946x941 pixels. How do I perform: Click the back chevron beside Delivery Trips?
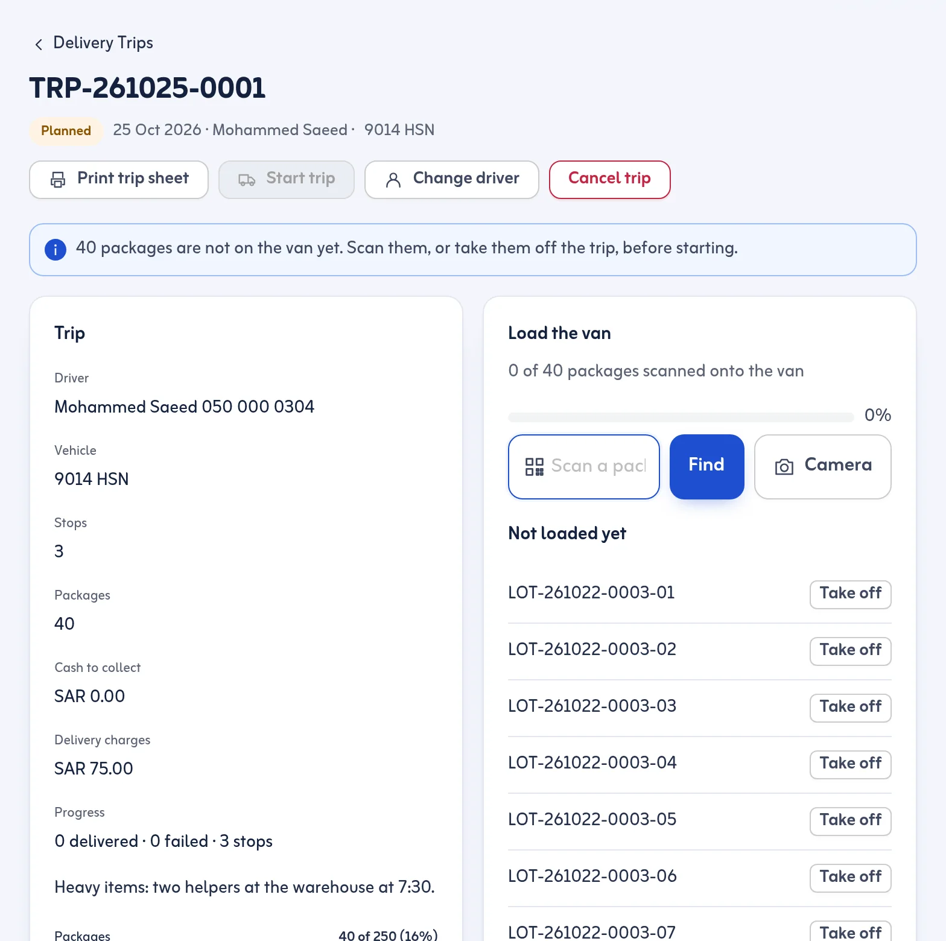pyautogui.click(x=39, y=44)
